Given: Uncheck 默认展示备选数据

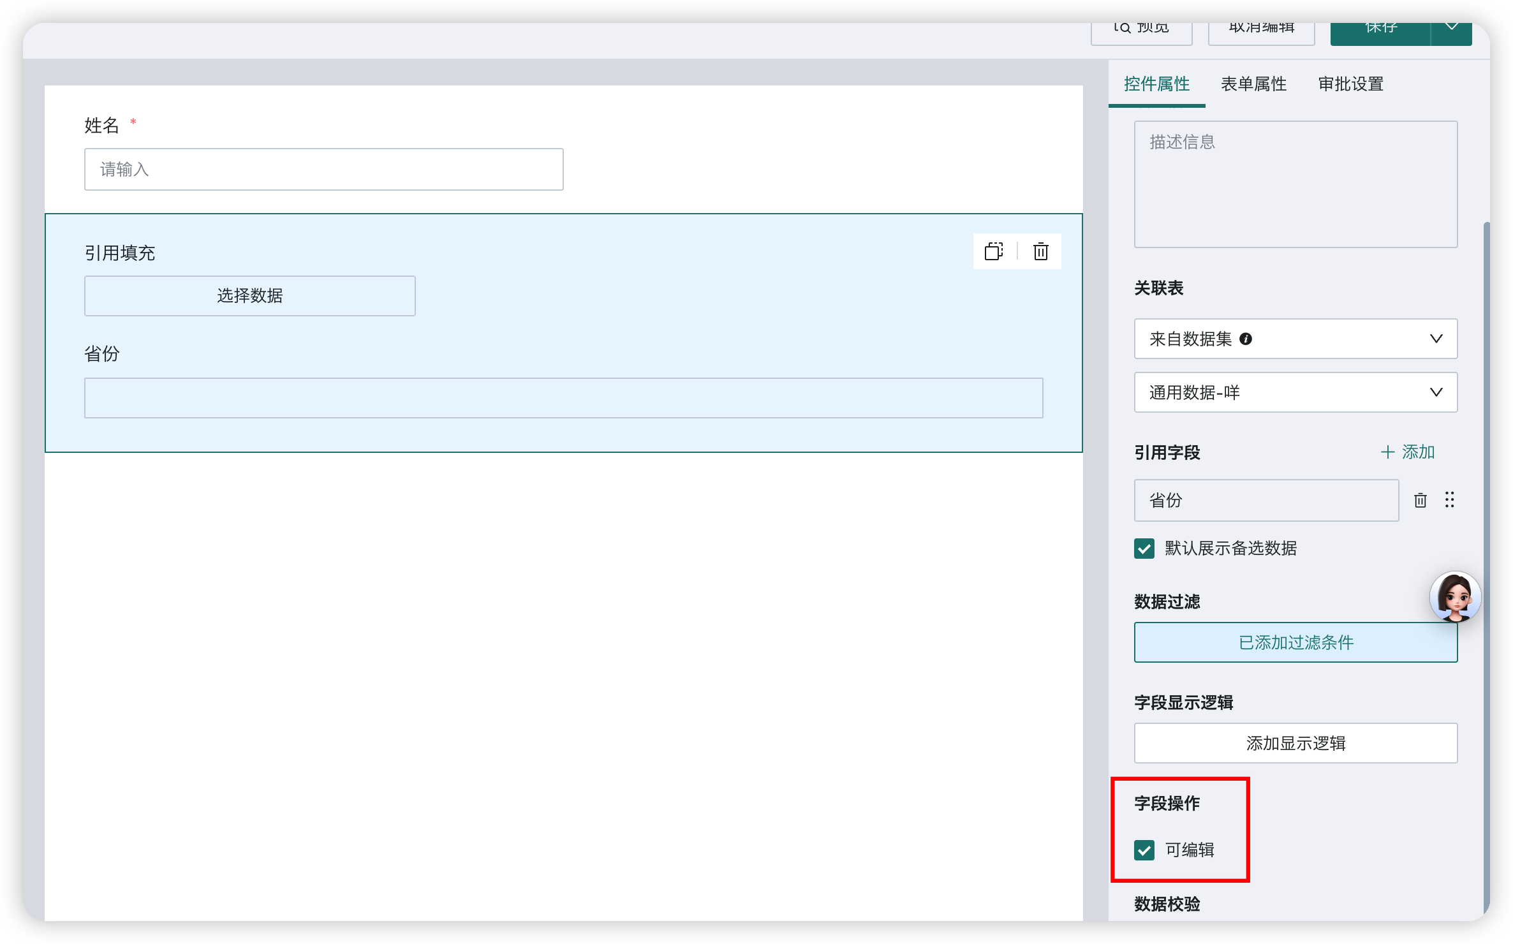Looking at the screenshot, I should click(x=1144, y=549).
